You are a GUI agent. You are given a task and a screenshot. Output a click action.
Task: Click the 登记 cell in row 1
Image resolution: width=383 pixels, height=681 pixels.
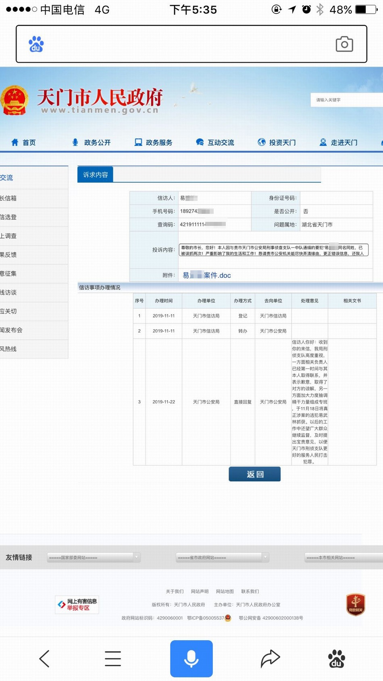[243, 316]
